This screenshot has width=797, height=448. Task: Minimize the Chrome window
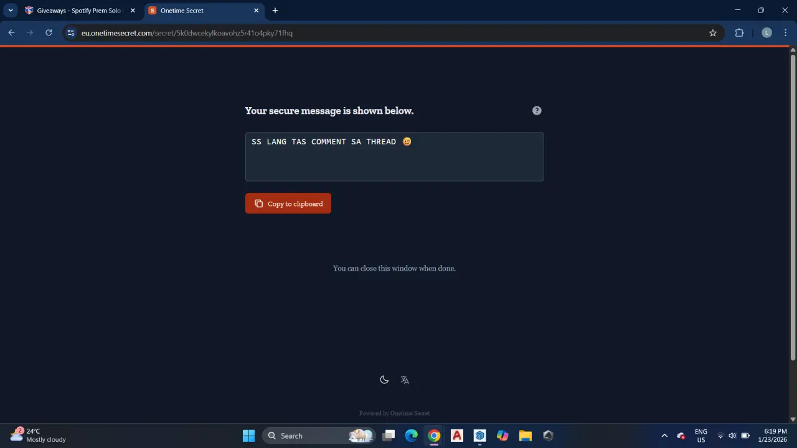click(738, 10)
